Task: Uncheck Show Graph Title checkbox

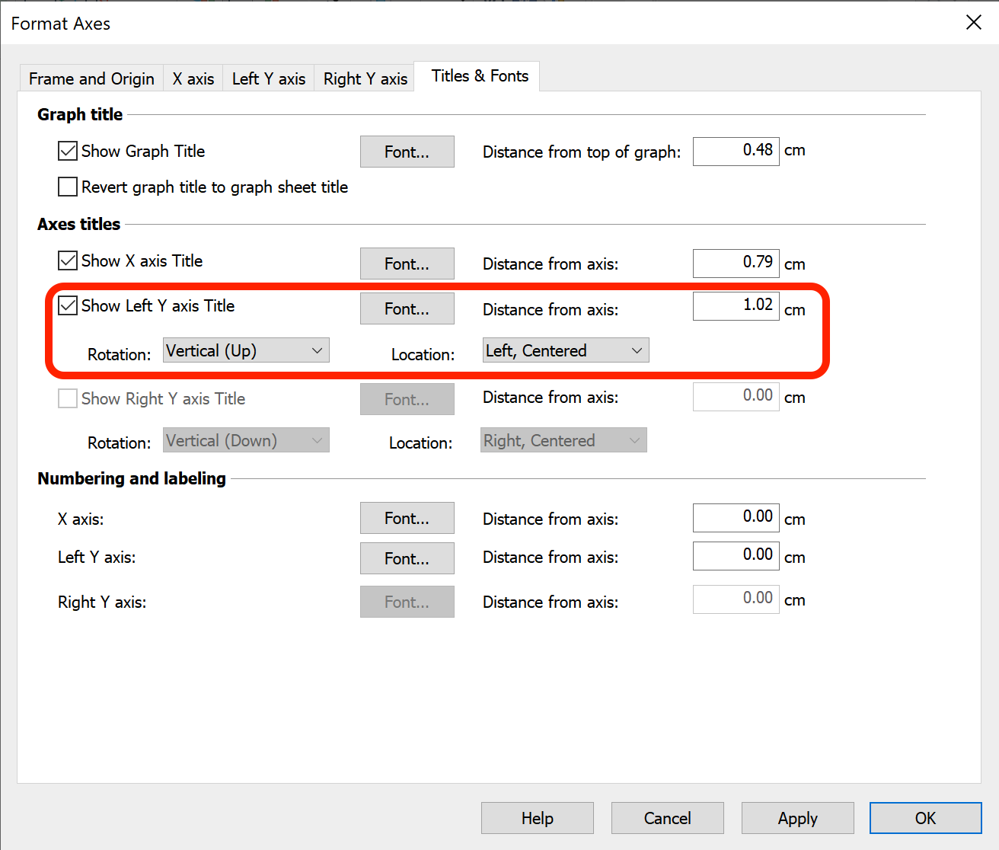Action: [68, 151]
